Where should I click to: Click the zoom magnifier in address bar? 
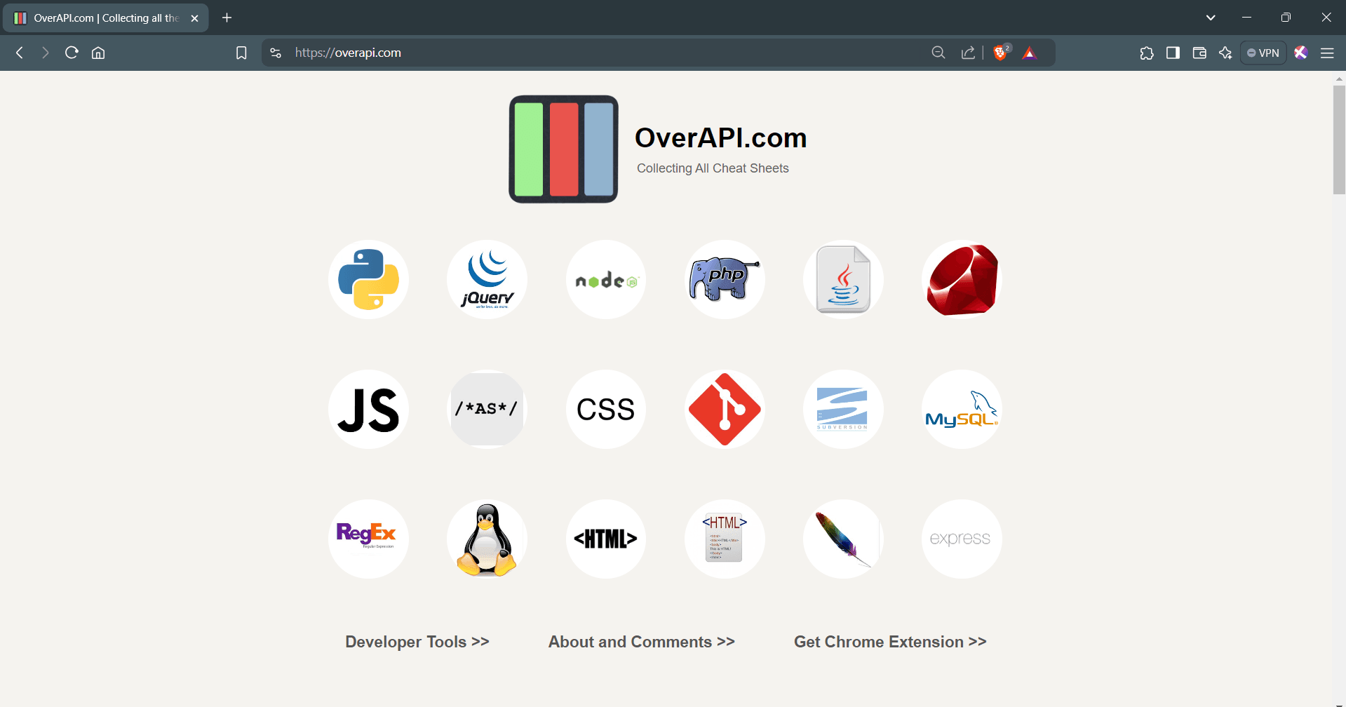[x=938, y=53]
